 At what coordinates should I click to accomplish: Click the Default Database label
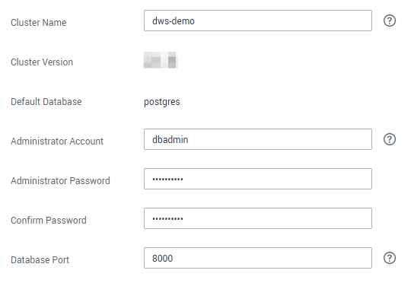click(x=46, y=102)
